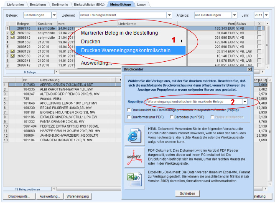Image resolution: width=275 pixels, height=203 pixels.
Task: Check X box for order 2693129
Action: point(259,51)
